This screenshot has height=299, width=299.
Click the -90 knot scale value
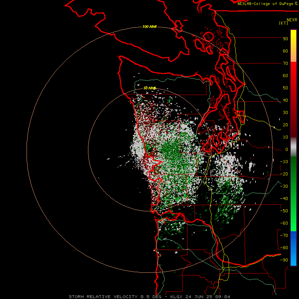pos(284,260)
